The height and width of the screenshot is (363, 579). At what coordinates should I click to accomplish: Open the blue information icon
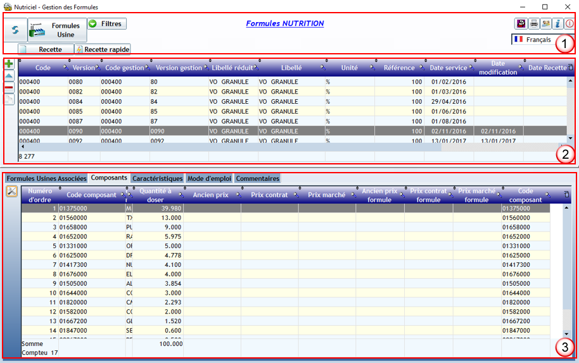click(x=557, y=23)
